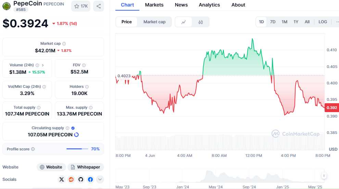
Task: Set chart range to 1Y
Action: point(296,22)
